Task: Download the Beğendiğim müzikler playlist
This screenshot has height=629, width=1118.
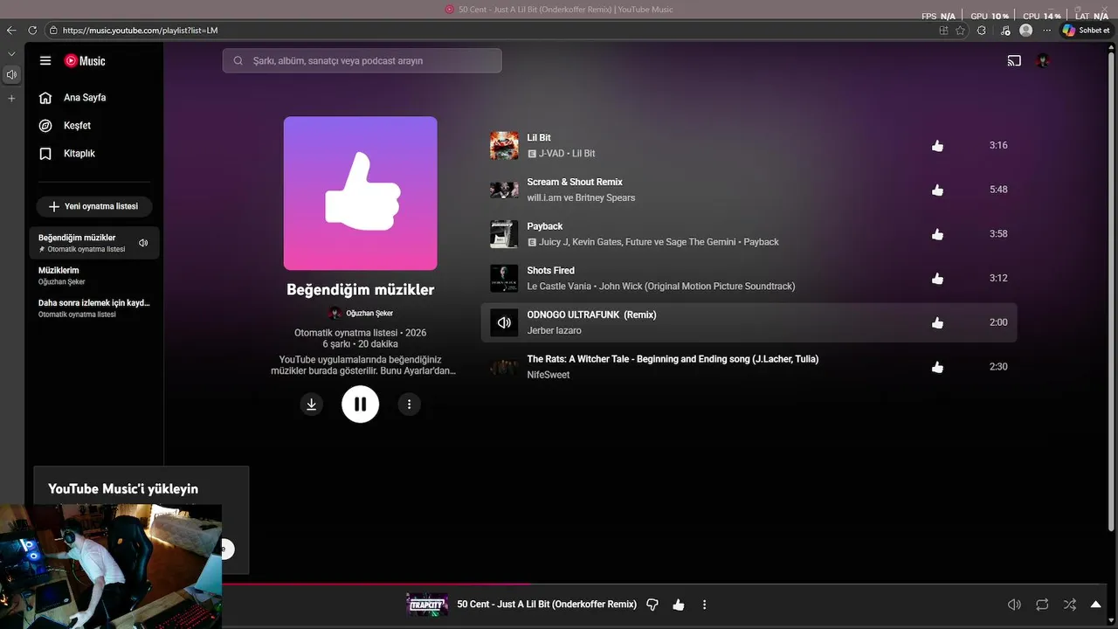Action: click(311, 404)
